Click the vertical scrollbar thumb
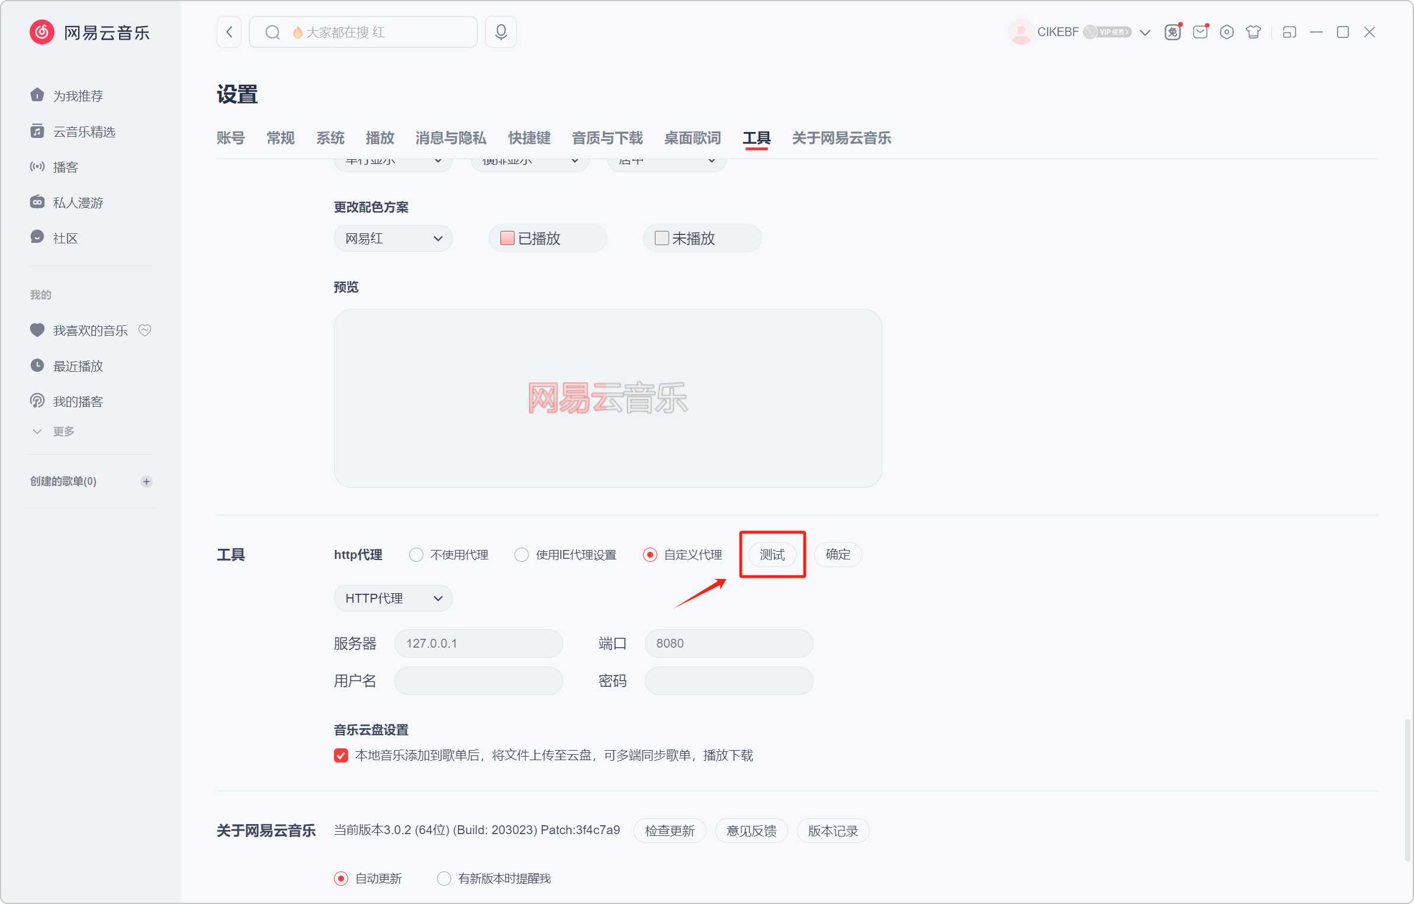 pos(1407,790)
